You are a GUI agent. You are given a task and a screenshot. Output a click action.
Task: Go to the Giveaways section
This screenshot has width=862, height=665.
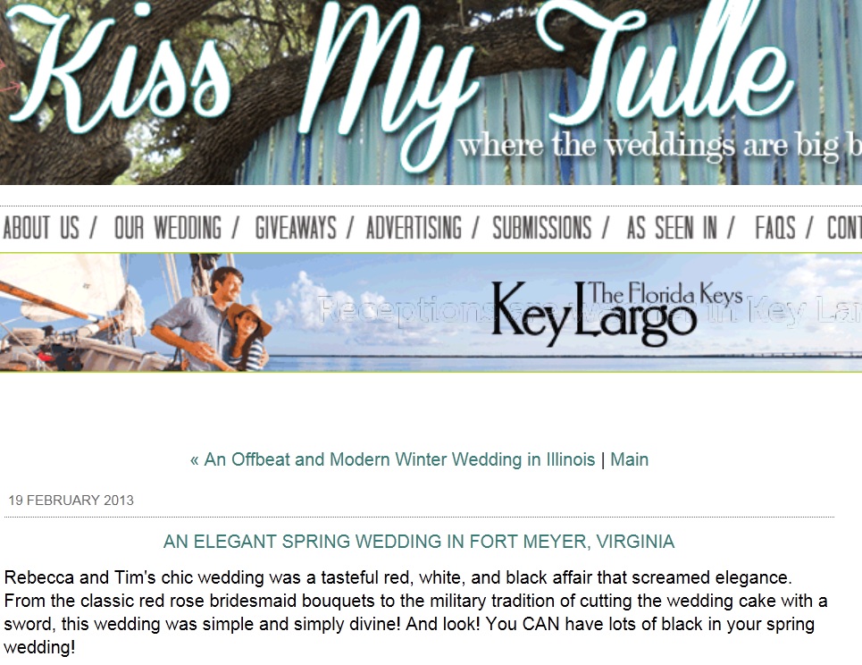(x=296, y=228)
